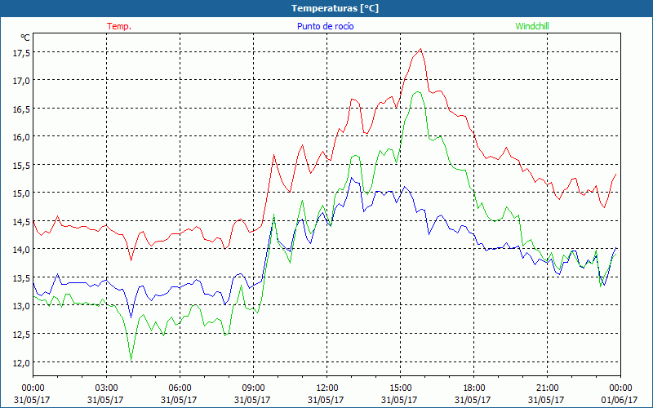Click the 14,0 y-axis value
The height and width of the screenshot is (408, 653).
click(22, 251)
